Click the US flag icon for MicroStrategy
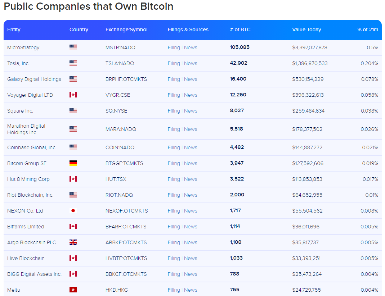This screenshot has height=296, width=385. click(x=73, y=47)
